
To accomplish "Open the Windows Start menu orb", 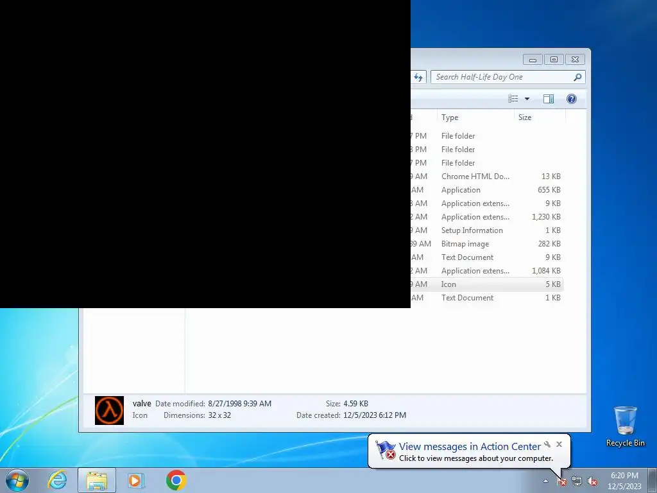I will point(17,480).
